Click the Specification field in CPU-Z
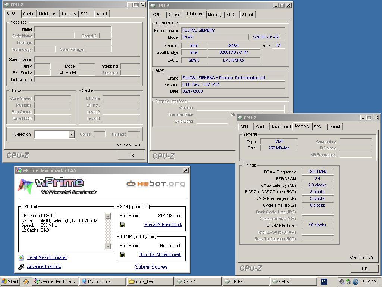This screenshot has height=287, width=382. click(87, 59)
